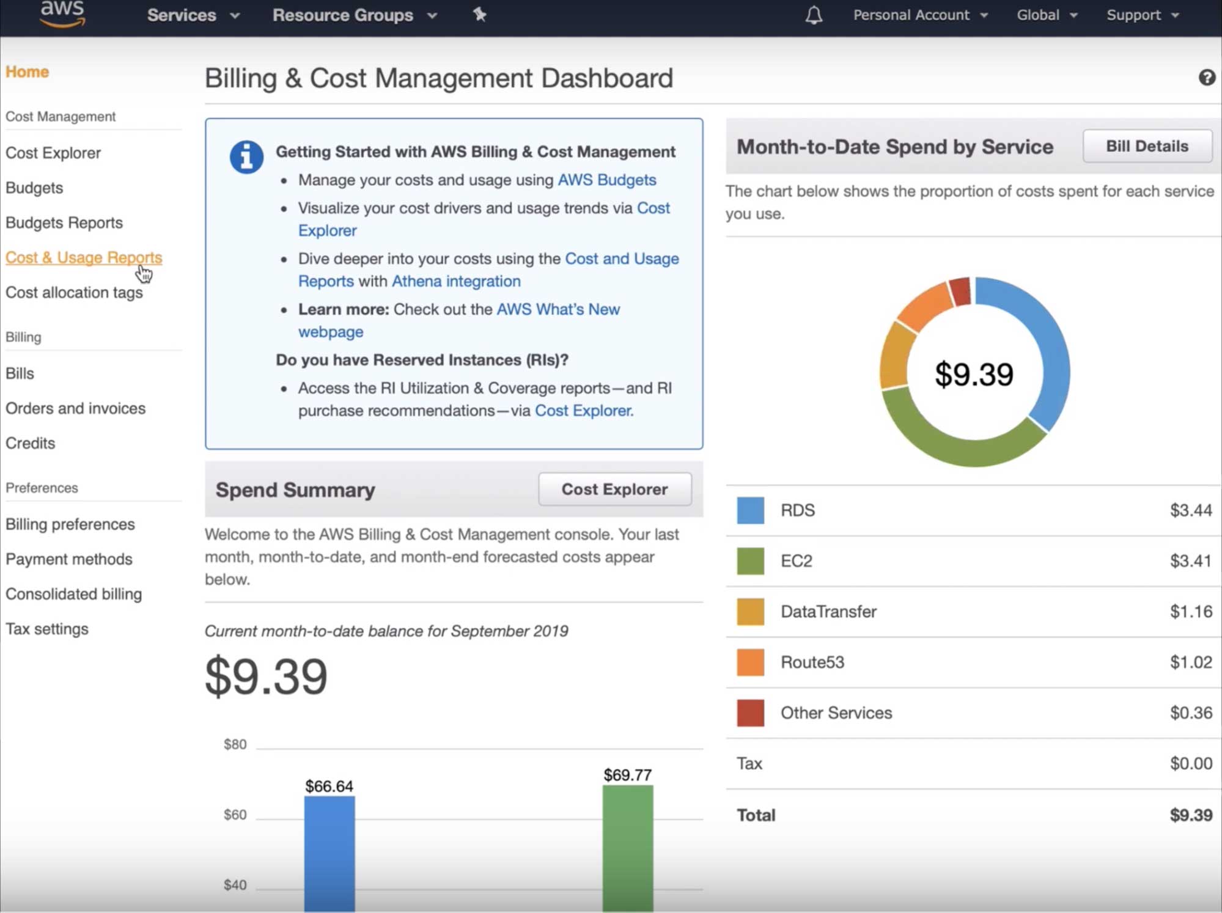Open the Resource Groups dropdown
The width and height of the screenshot is (1222, 913).
(355, 15)
